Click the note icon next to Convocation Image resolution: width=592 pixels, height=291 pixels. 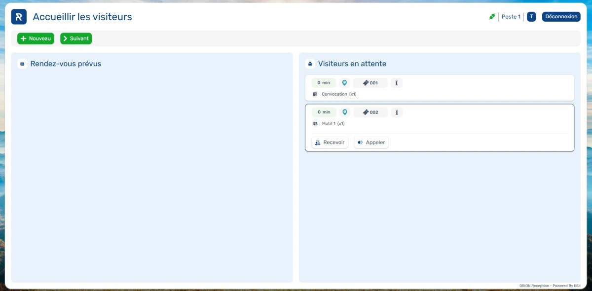[315, 94]
